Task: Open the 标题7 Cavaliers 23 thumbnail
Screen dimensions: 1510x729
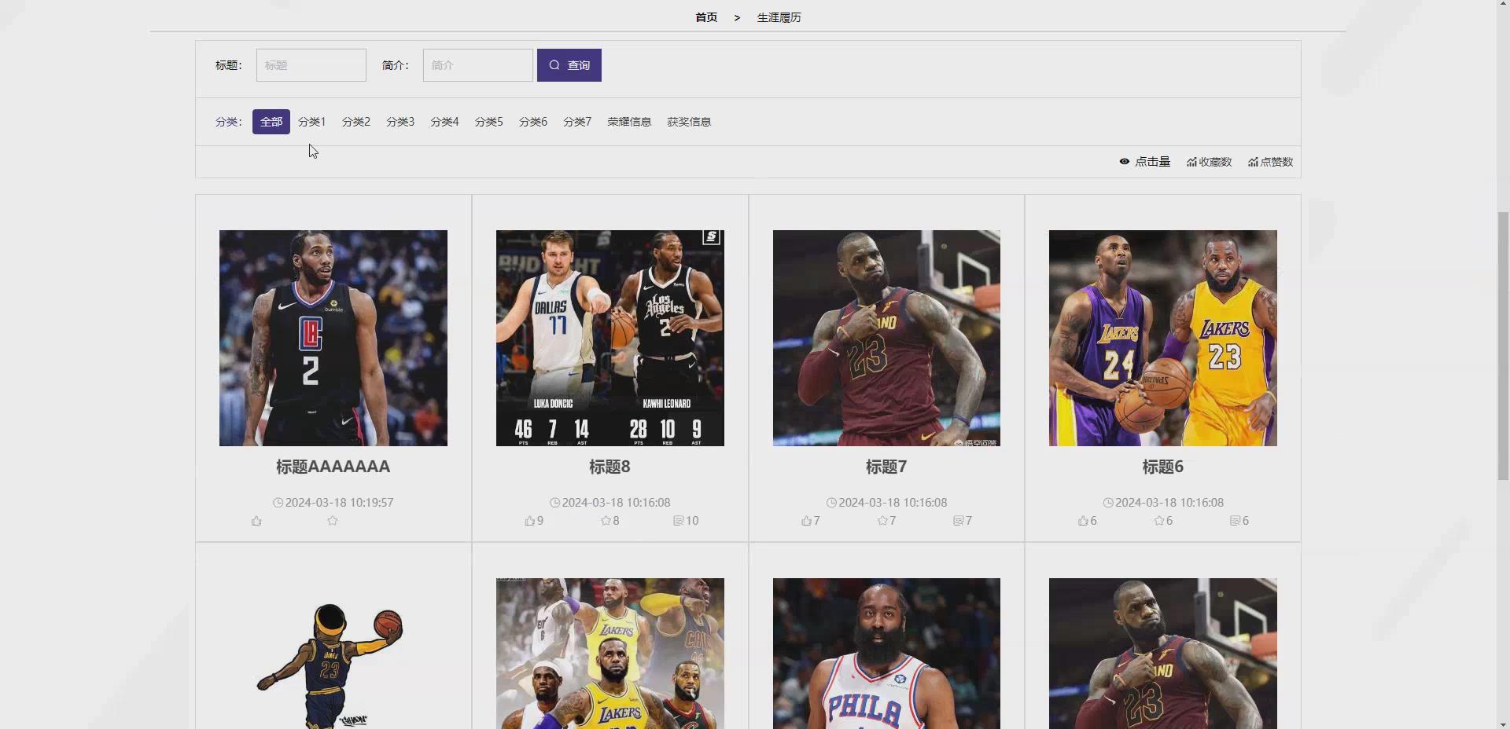Action: click(886, 338)
